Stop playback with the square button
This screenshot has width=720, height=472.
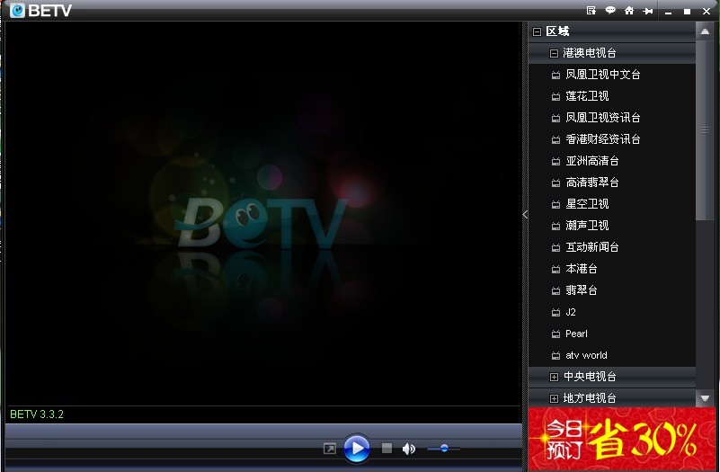pyautogui.click(x=387, y=448)
